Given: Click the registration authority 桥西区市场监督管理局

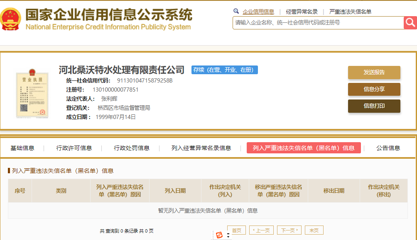Looking at the screenshot, I should (124, 108).
